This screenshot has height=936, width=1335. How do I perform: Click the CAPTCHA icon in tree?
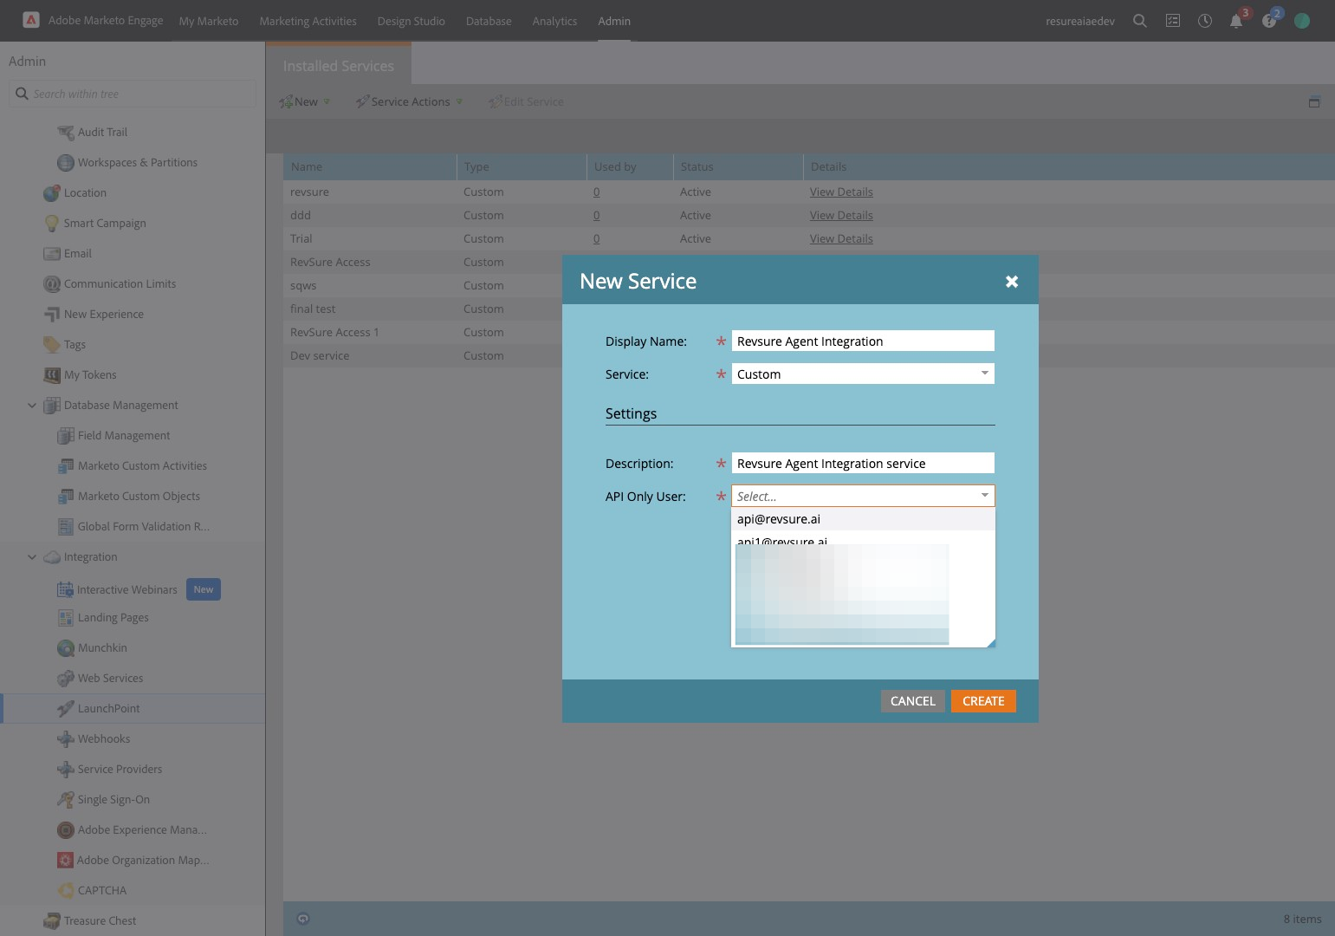(66, 891)
